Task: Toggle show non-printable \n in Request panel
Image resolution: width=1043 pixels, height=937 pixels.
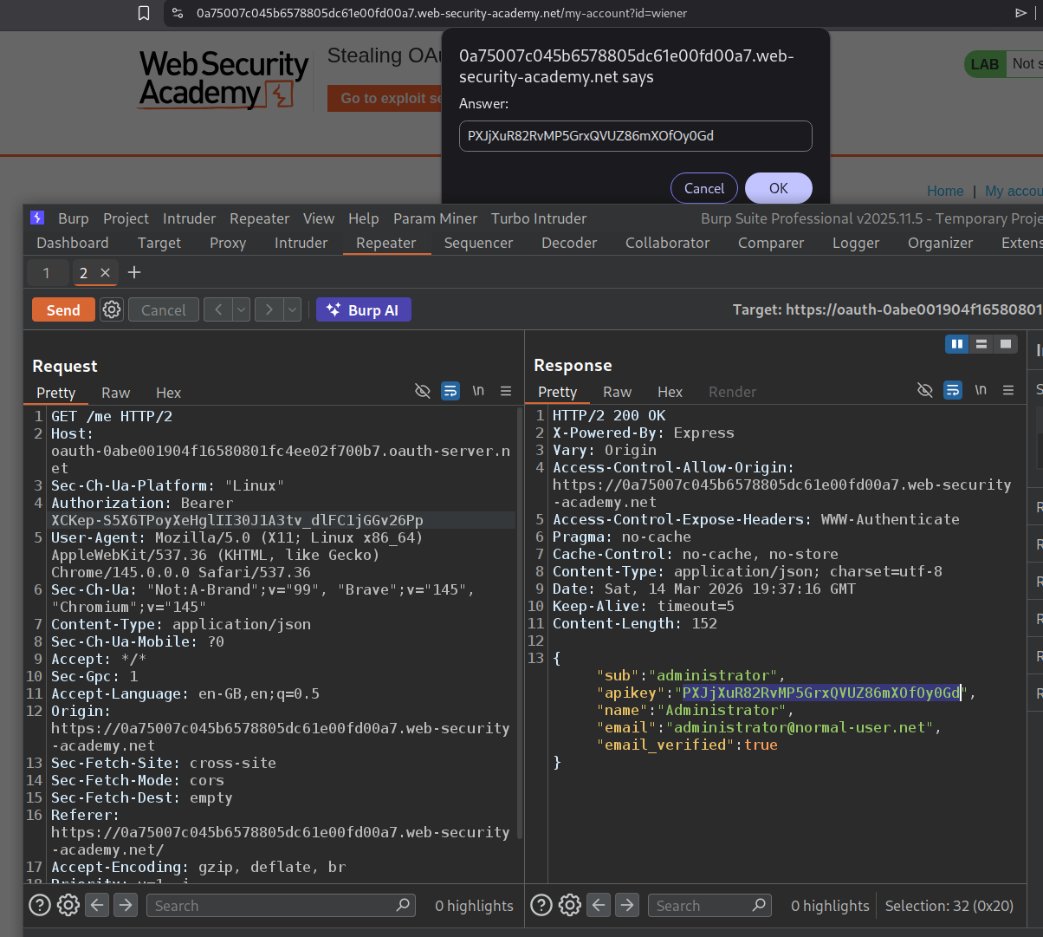Action: (478, 392)
